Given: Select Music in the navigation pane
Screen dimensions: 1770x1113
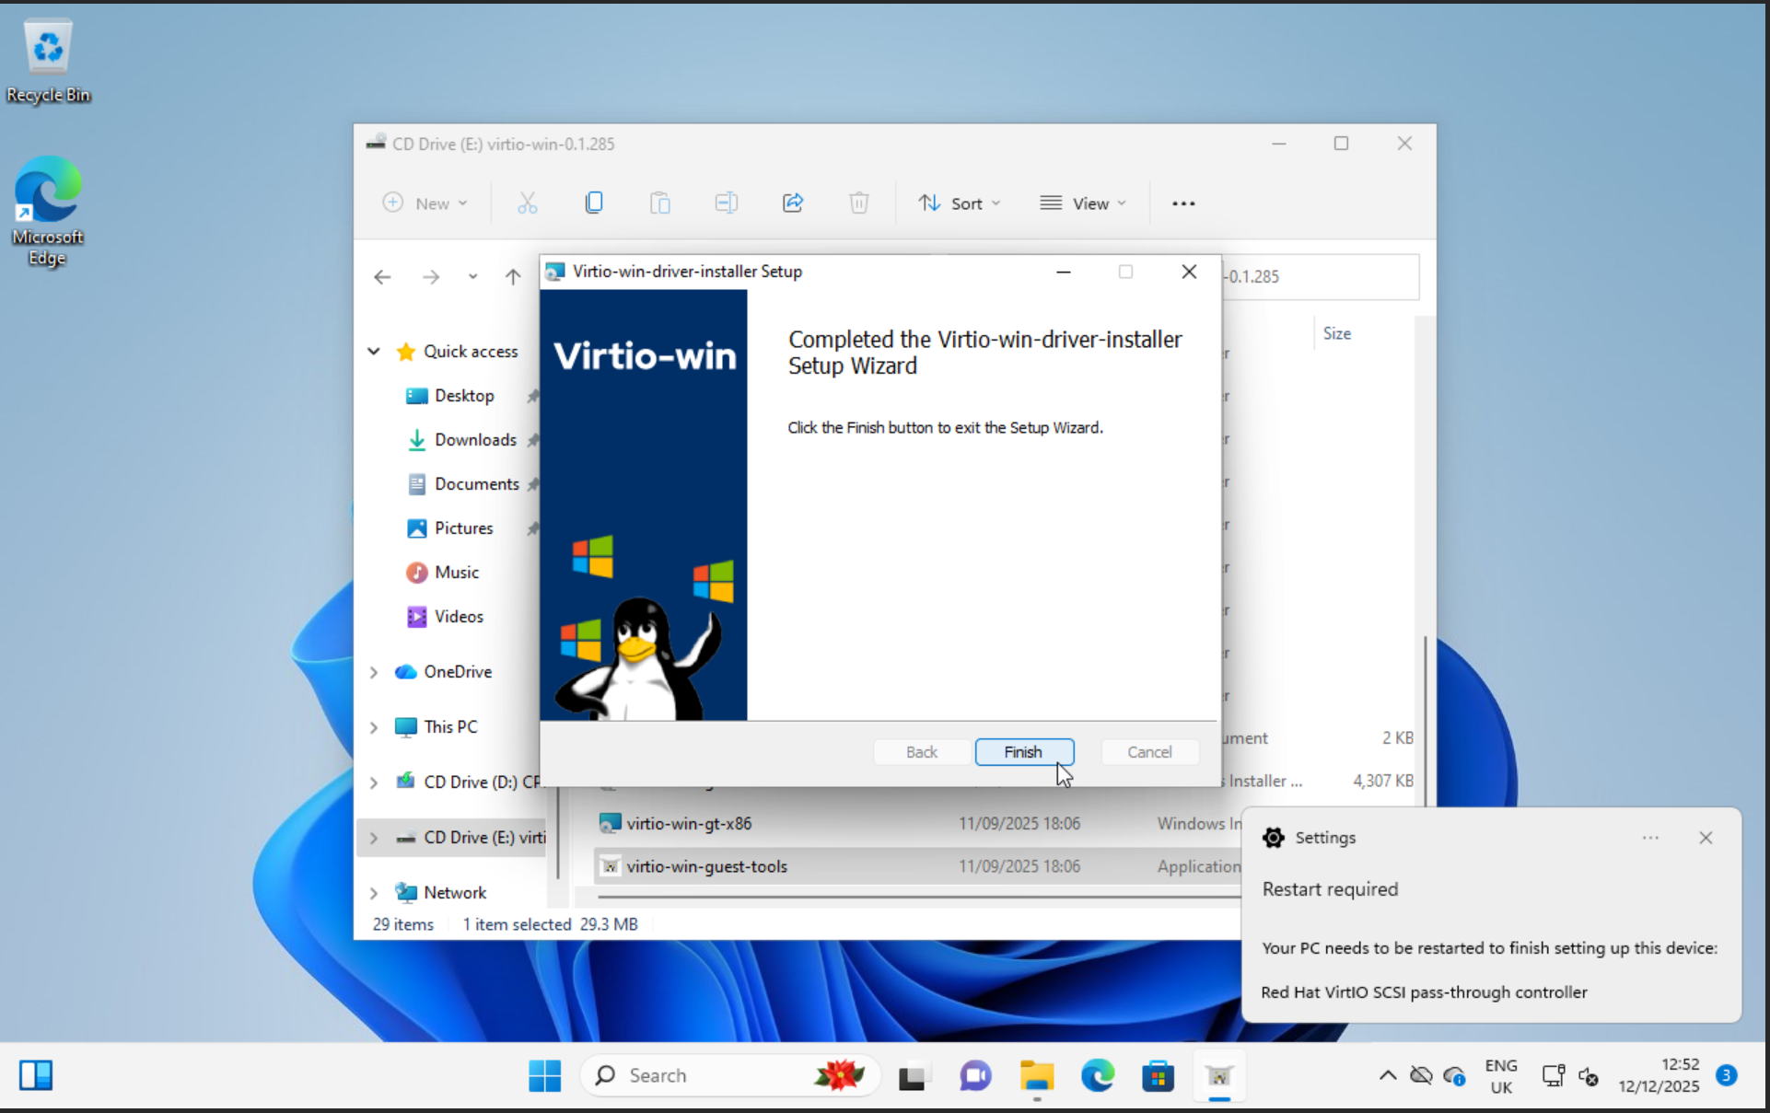Looking at the screenshot, I should (x=457, y=573).
